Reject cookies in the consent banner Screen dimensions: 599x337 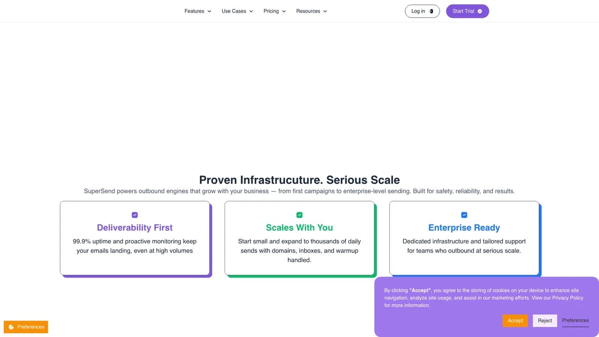coord(545,321)
